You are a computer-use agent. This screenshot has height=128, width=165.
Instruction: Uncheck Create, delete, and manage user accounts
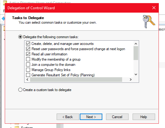[28, 44]
